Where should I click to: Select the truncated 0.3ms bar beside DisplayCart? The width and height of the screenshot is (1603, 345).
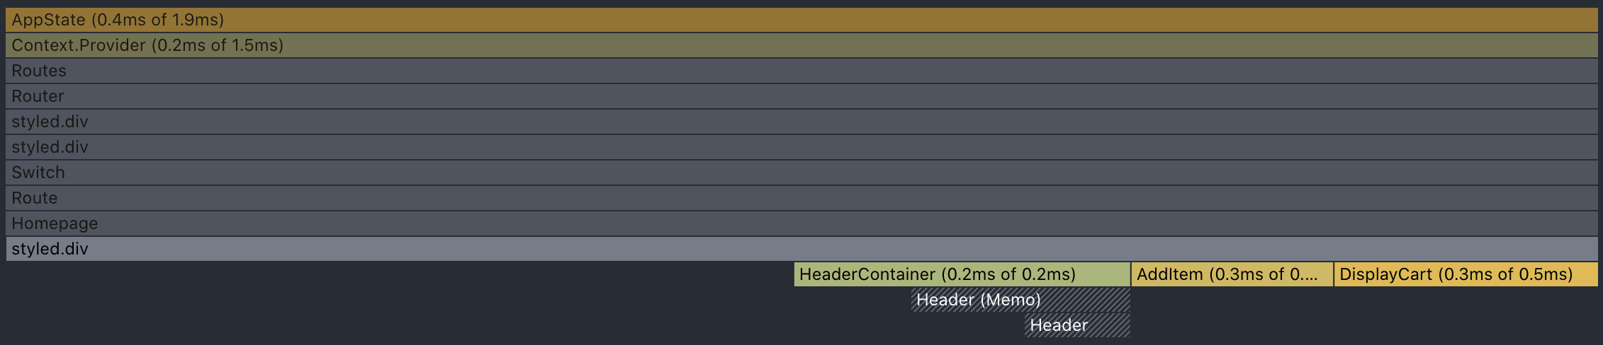[1232, 274]
